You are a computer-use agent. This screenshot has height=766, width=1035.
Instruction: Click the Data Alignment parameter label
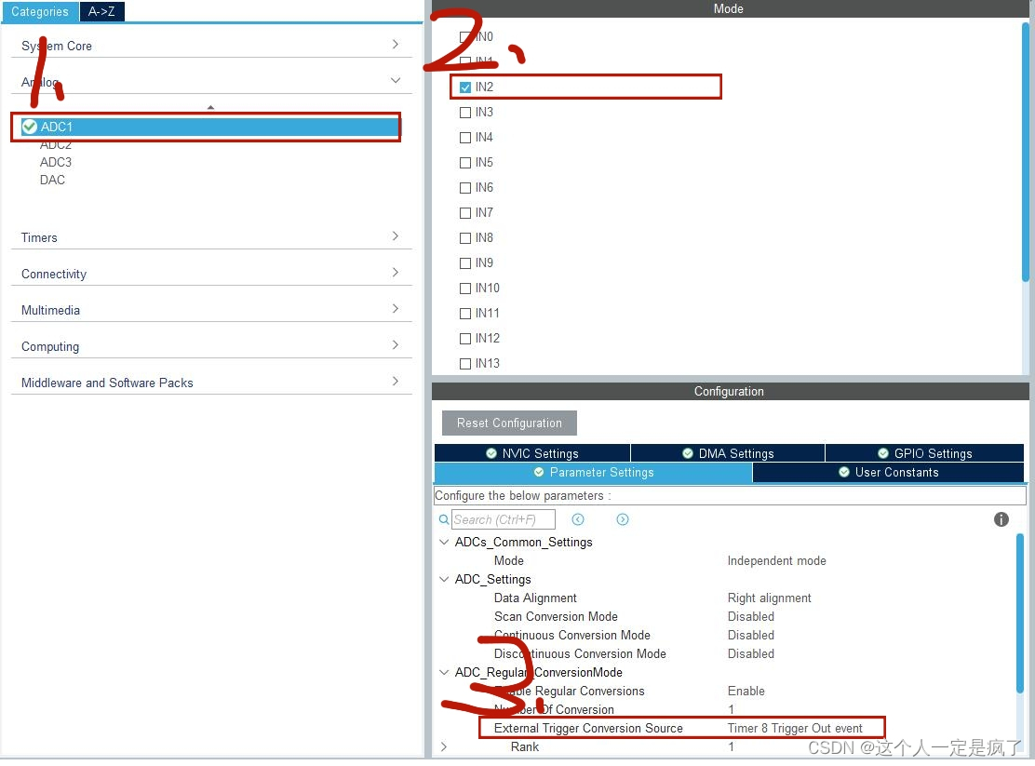[535, 598]
